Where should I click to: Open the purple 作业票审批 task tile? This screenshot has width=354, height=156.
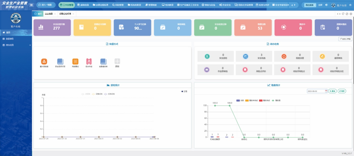[x=216, y=70]
